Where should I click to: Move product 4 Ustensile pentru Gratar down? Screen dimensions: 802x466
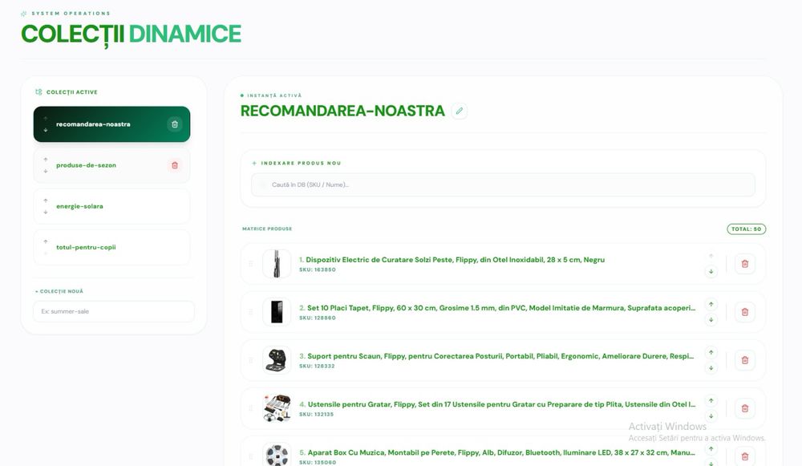pyautogui.click(x=711, y=415)
